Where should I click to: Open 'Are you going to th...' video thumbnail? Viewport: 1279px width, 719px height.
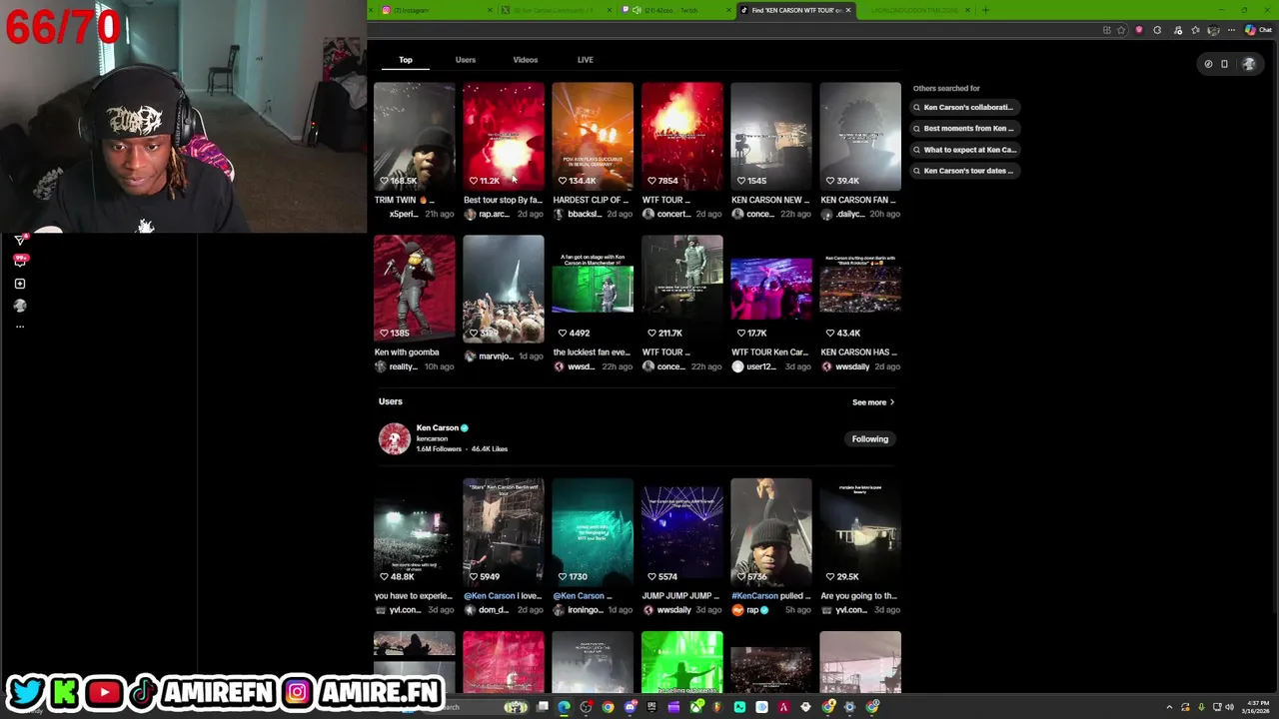pyautogui.click(x=860, y=532)
